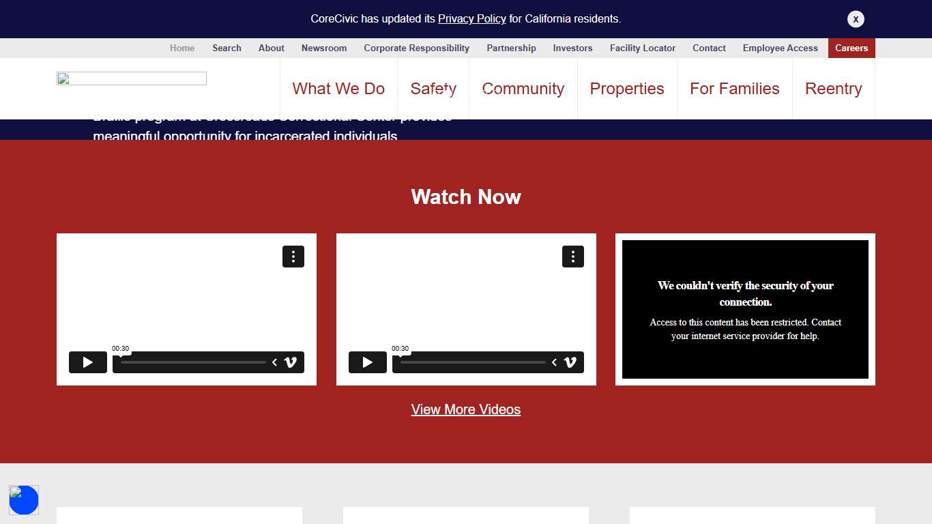The width and height of the screenshot is (932, 524).
Task: Expand the chevron control on middle video player
Action: (x=554, y=362)
